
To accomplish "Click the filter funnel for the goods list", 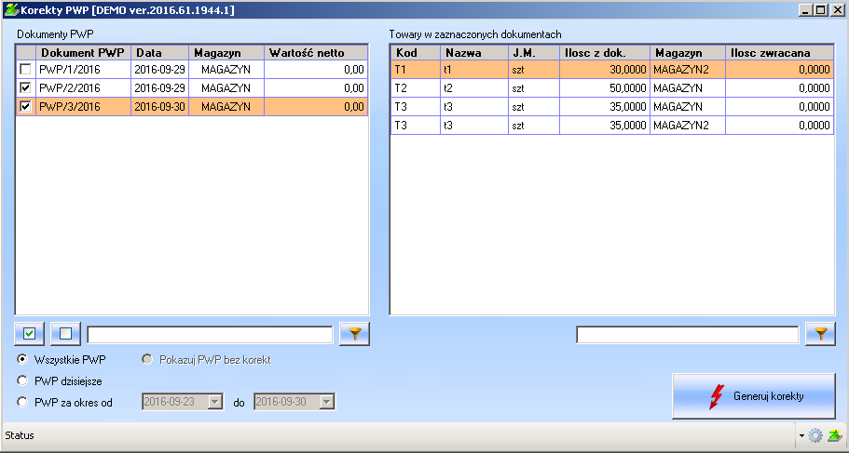I will click(x=820, y=334).
